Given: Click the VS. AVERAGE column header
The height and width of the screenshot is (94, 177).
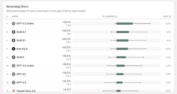Looking at the screenshot, I should coord(108,16).
